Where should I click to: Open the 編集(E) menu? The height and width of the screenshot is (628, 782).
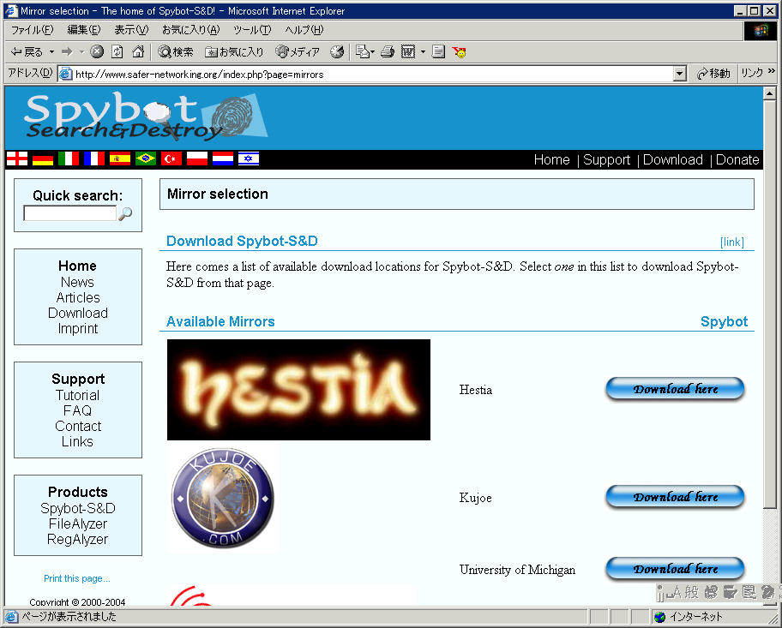pos(84,30)
